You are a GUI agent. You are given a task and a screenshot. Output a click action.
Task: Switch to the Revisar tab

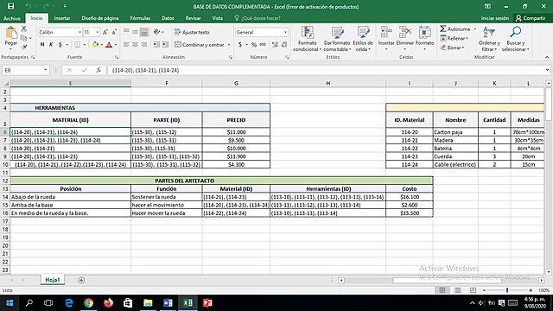point(194,18)
